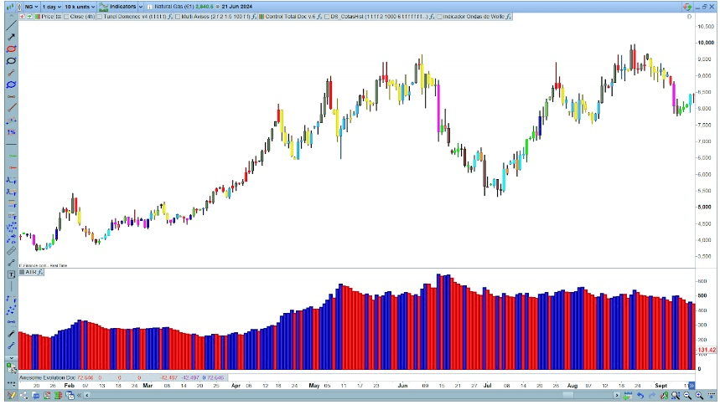Select the line drawing tool

coord(11,26)
